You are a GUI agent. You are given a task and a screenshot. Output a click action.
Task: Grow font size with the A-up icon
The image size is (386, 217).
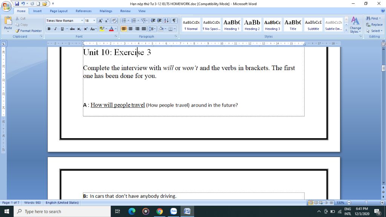tap(100, 21)
